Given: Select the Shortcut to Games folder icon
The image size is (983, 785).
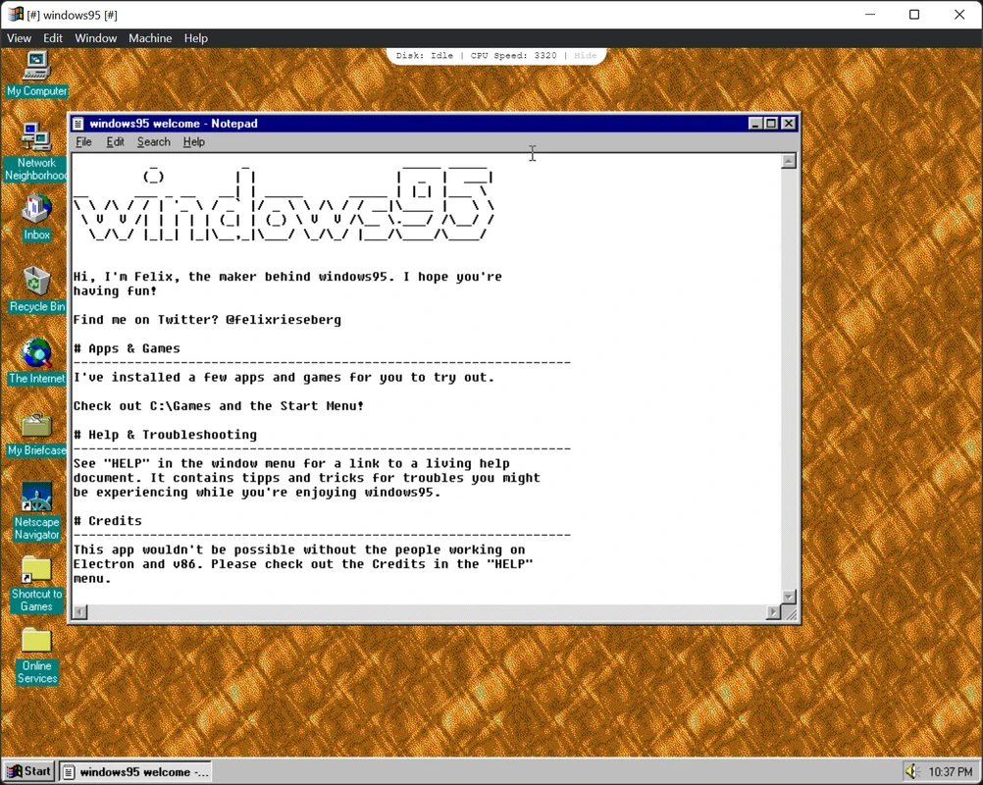Looking at the screenshot, I should click(x=36, y=570).
